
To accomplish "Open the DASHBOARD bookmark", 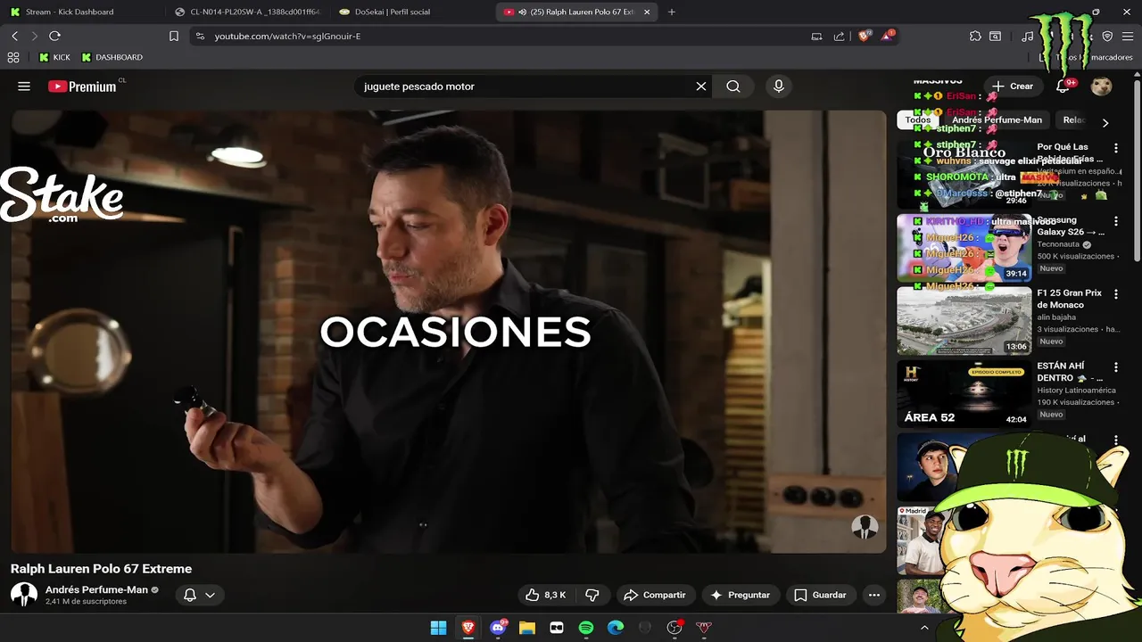I will click(112, 57).
